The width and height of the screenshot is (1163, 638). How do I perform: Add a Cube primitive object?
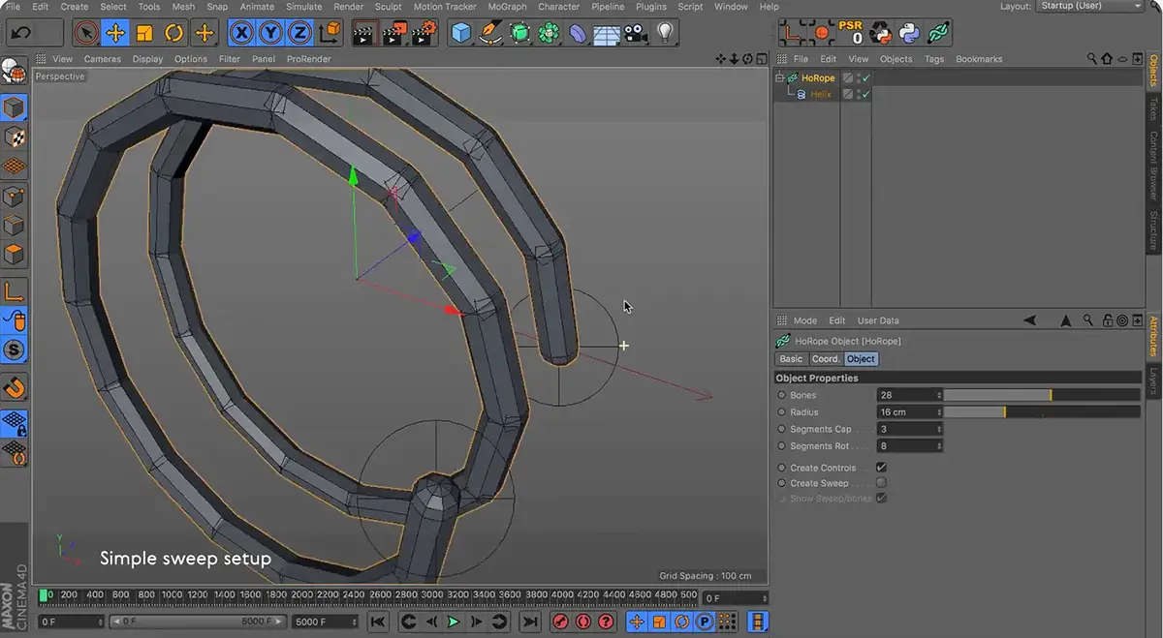point(461,33)
